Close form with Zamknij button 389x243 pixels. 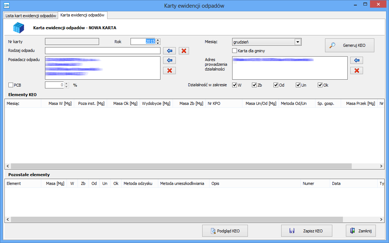pos(360,231)
